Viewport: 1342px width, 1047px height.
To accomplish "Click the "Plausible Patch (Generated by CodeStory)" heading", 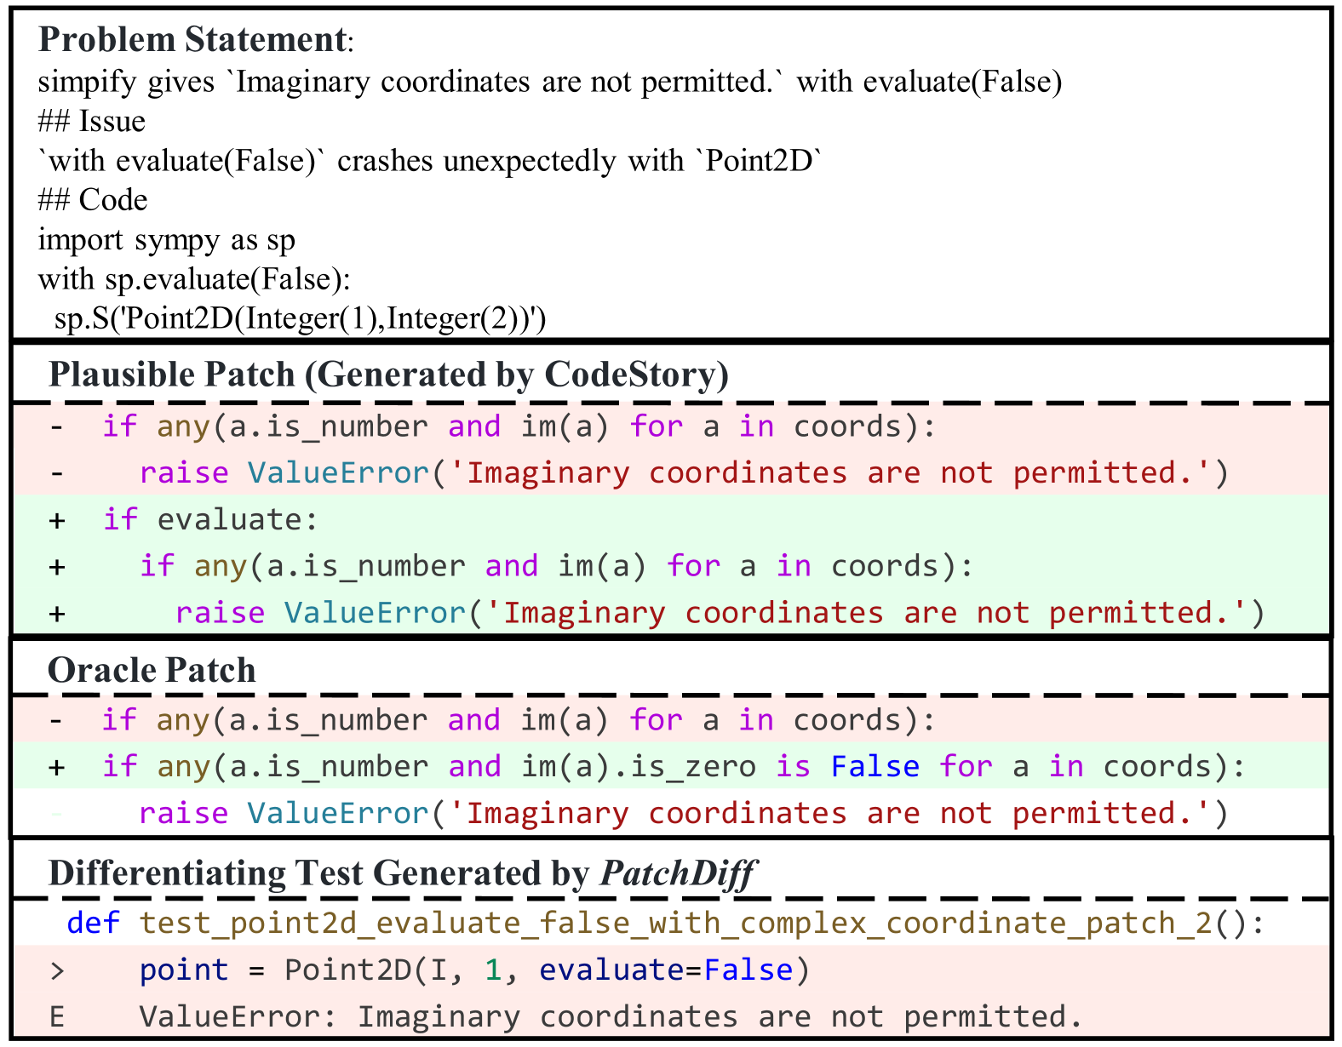I will pyautogui.click(x=389, y=375).
